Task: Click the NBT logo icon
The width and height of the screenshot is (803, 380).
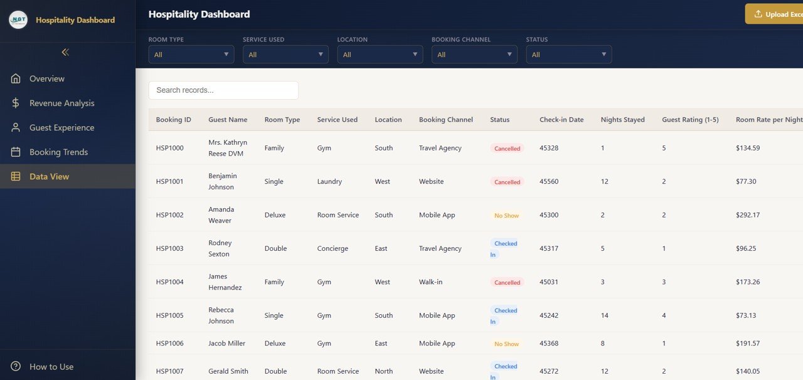Action: pyautogui.click(x=18, y=20)
